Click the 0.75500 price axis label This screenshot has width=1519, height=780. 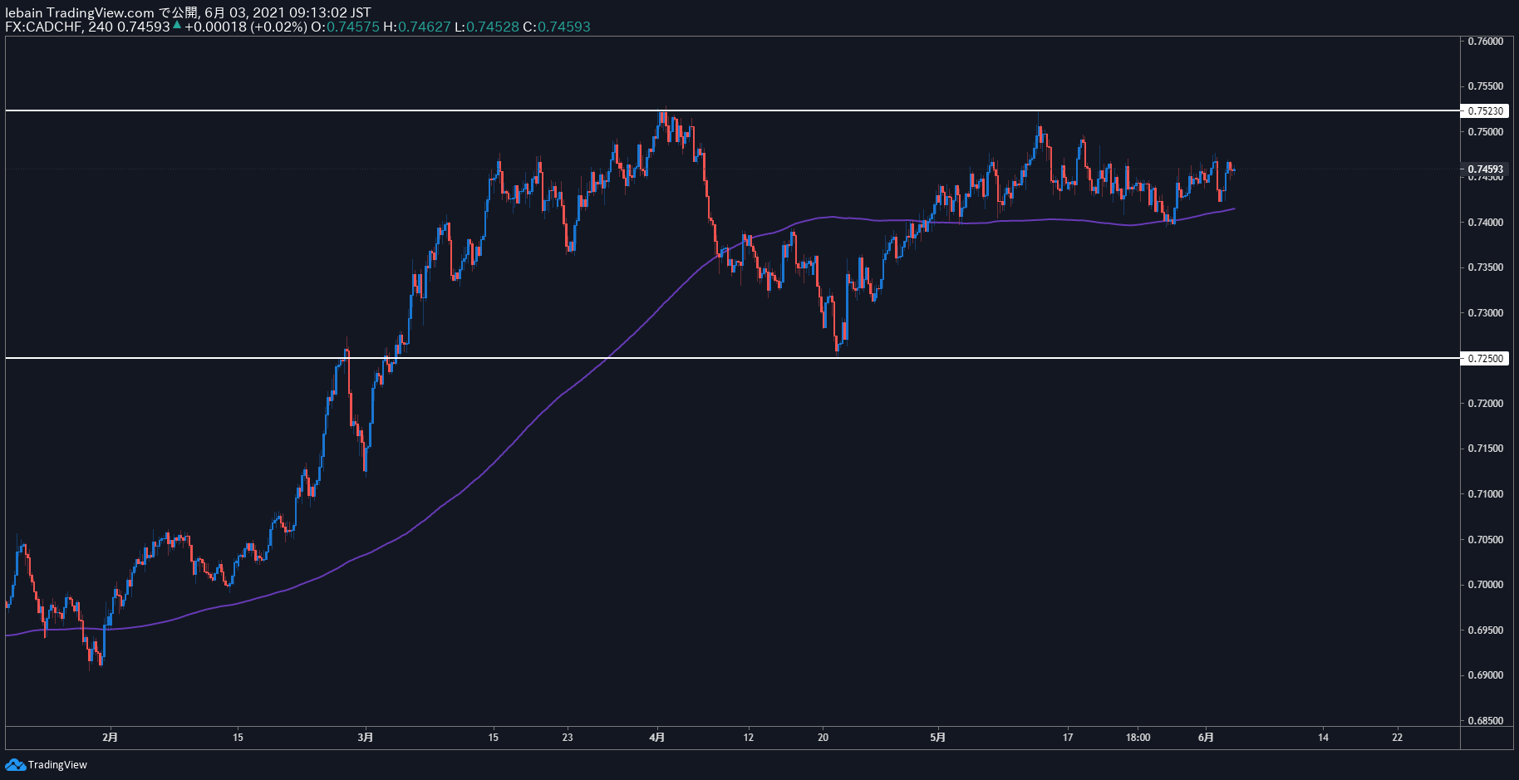[x=1485, y=86]
